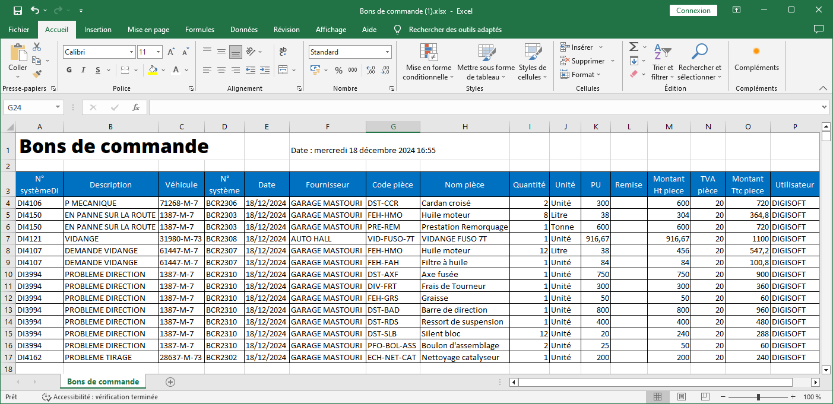
Task: Switch to the Révision tab
Action: point(287,30)
